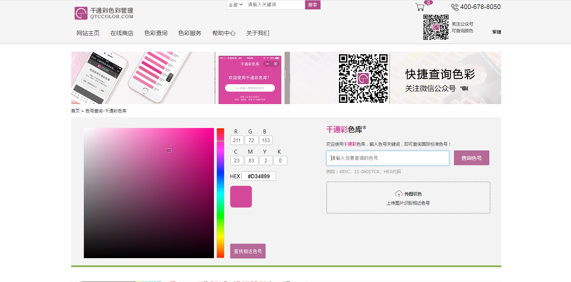Open 关于我们 menu item
Viewport: 571px width, 282px height.
tap(258, 33)
